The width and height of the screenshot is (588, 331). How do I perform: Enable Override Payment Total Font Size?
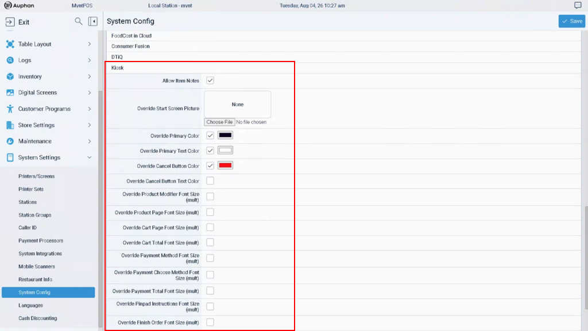210,291
